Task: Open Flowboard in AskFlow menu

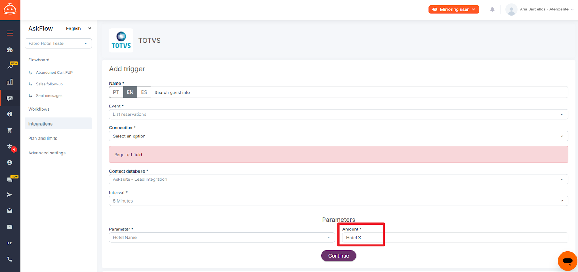Action: coord(39,60)
